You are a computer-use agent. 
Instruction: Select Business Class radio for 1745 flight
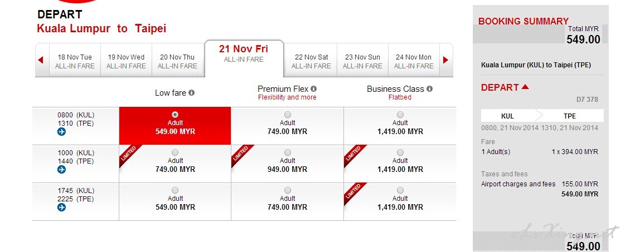(x=400, y=190)
